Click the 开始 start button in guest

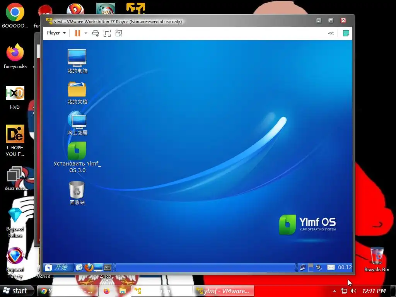pos(58,267)
